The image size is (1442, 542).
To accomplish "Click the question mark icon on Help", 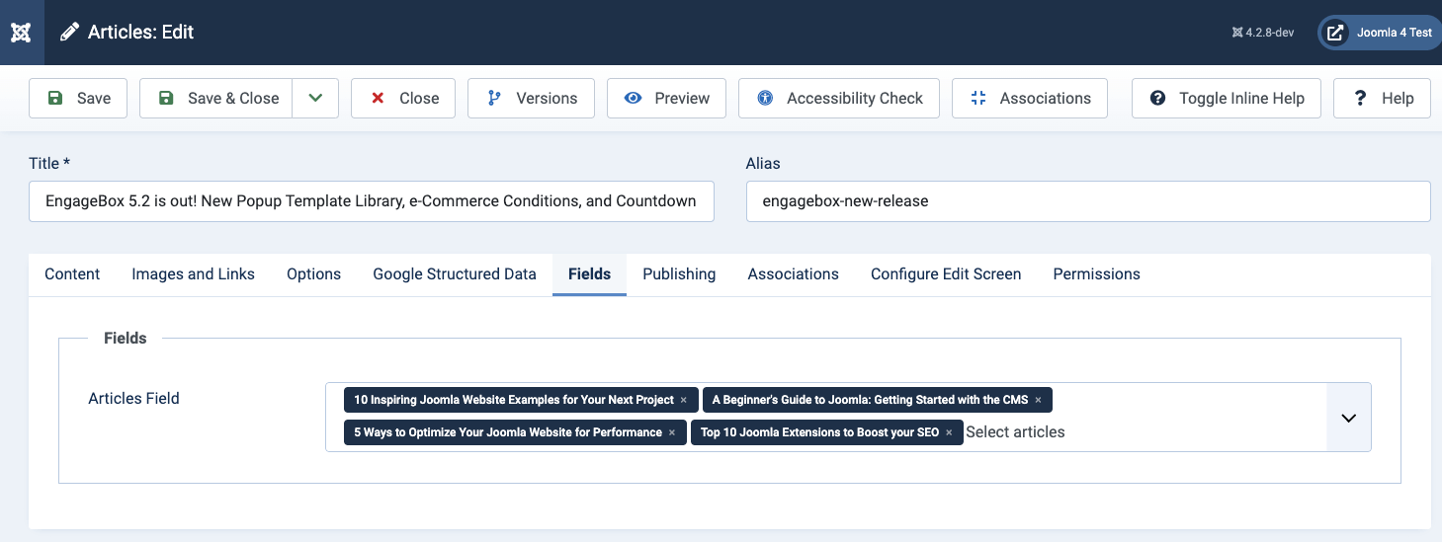I will point(1360,98).
